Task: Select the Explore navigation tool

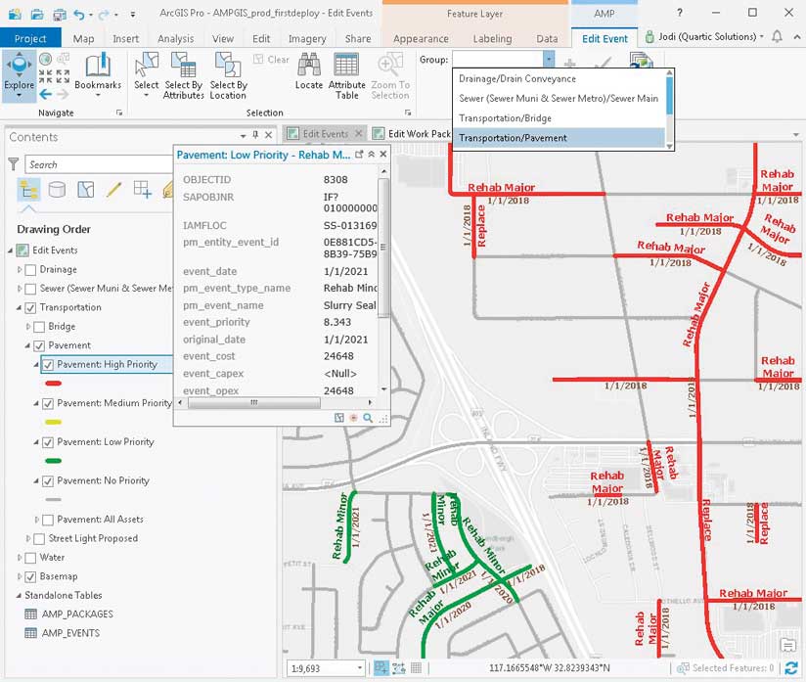Action: [x=19, y=75]
